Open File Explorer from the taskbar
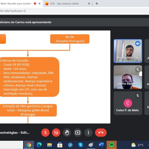The image size is (149, 149). coord(49,145)
